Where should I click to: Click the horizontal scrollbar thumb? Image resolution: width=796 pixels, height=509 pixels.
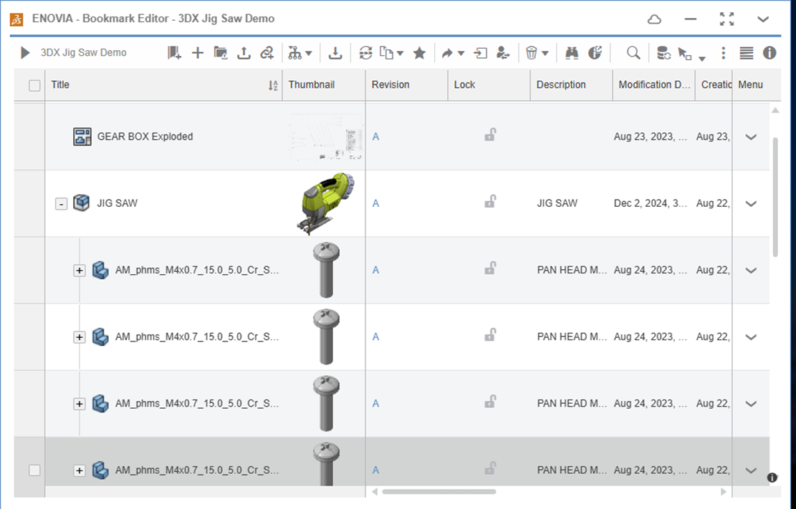(438, 491)
